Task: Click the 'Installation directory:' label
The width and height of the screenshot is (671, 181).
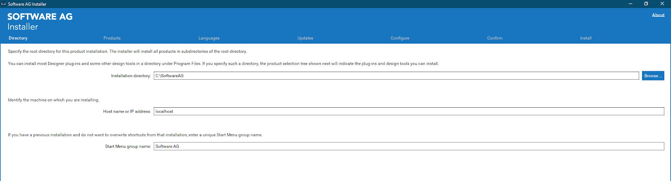Action: pyautogui.click(x=131, y=76)
